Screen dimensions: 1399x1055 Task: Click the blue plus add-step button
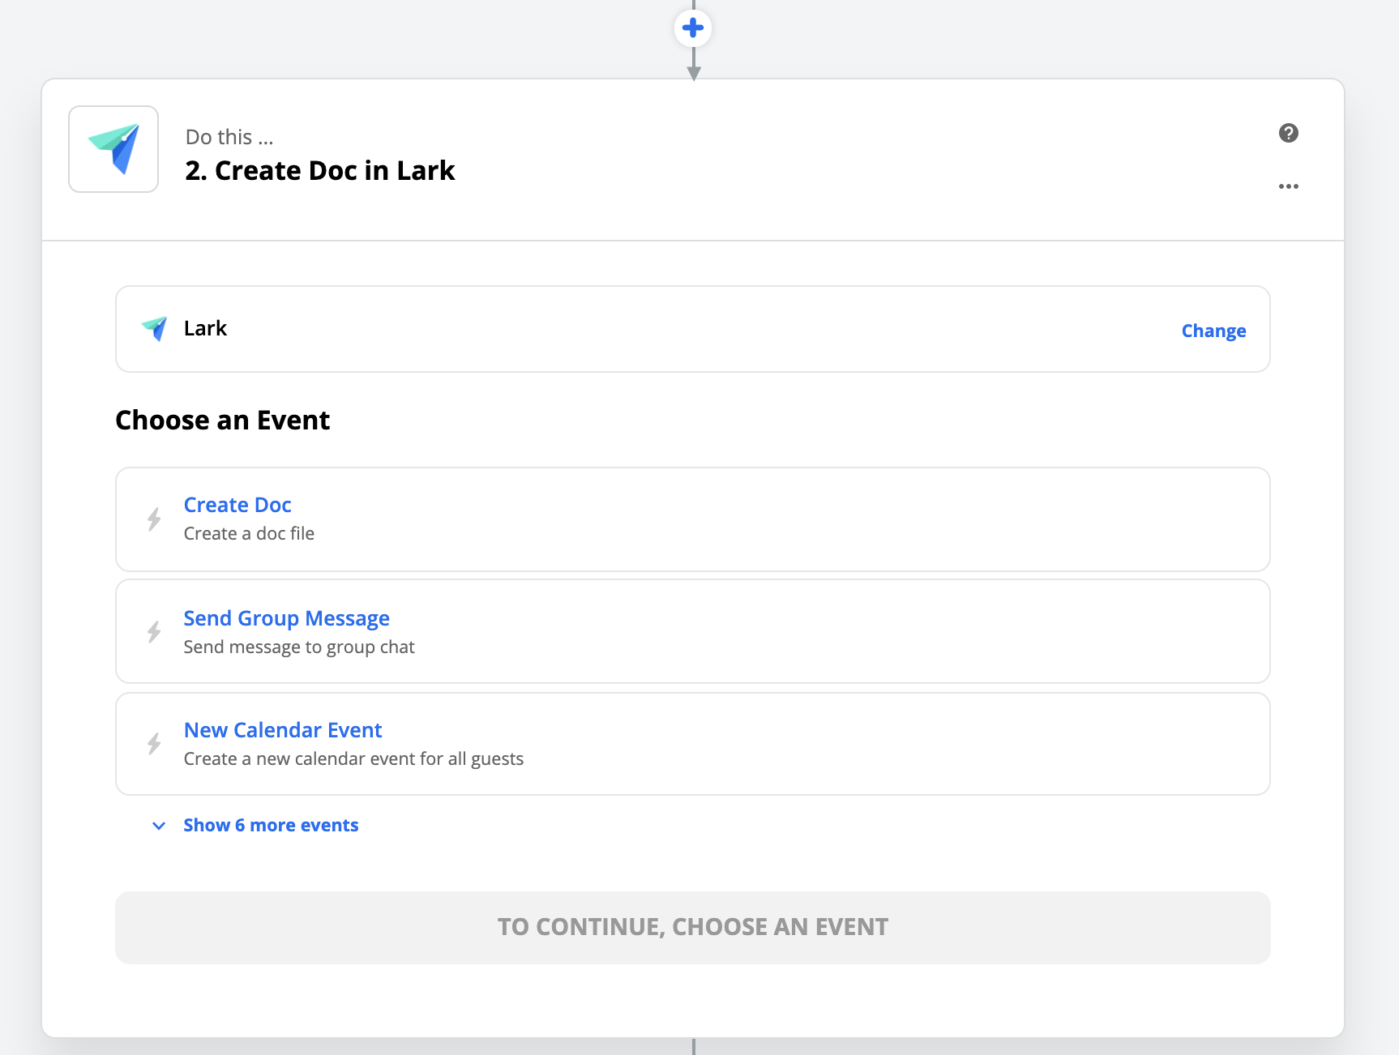tap(693, 28)
